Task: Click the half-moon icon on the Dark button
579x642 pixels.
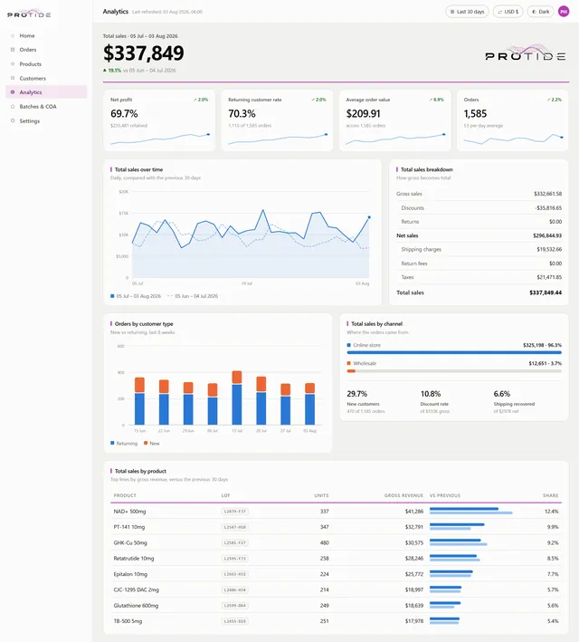Action: 534,12
